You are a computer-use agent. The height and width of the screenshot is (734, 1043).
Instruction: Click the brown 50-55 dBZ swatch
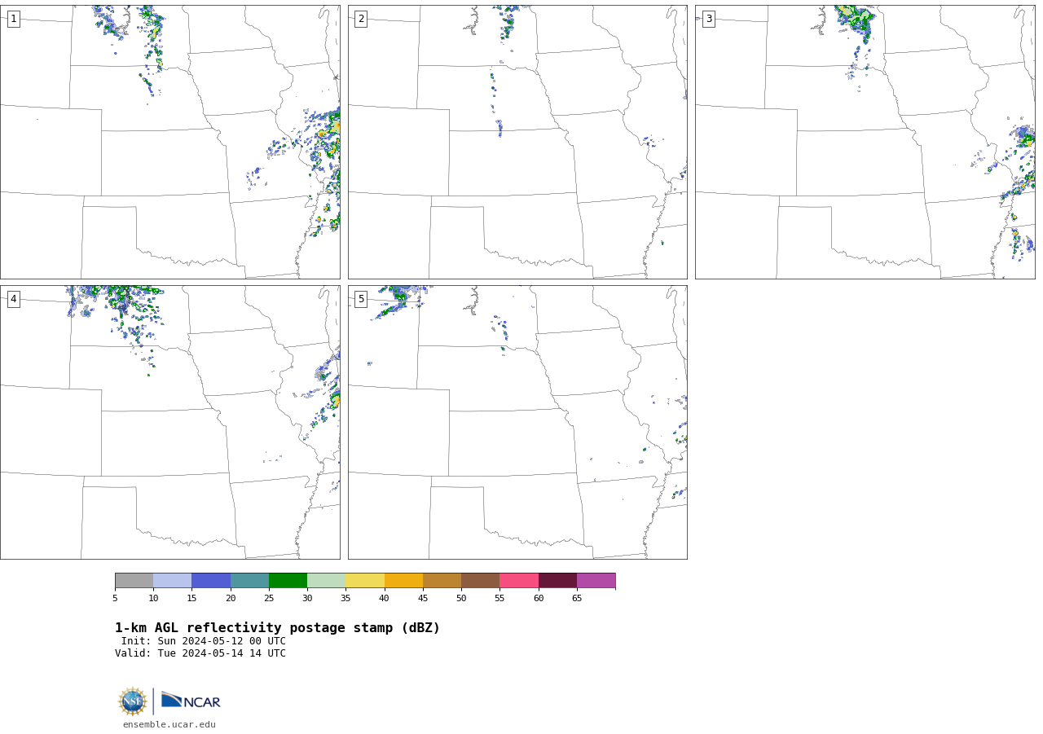pyautogui.click(x=480, y=580)
